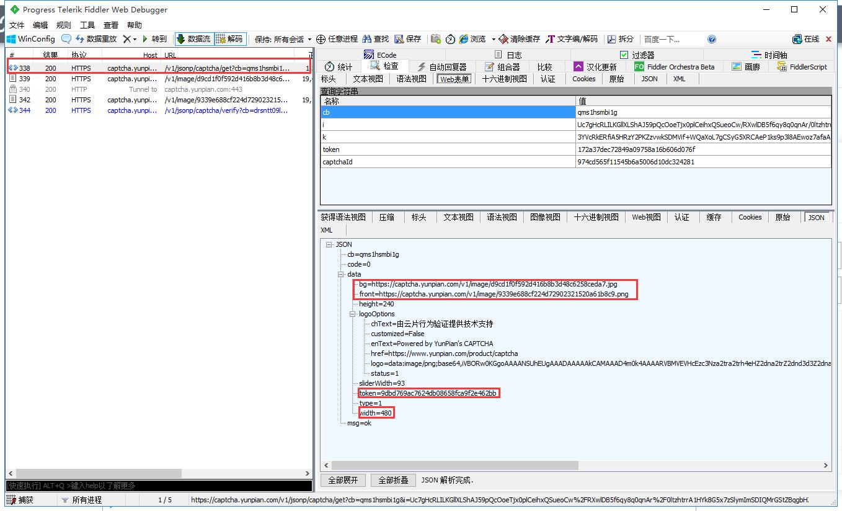The image size is (842, 511).
Task: Resume with the 转到 button
Action: [154, 39]
